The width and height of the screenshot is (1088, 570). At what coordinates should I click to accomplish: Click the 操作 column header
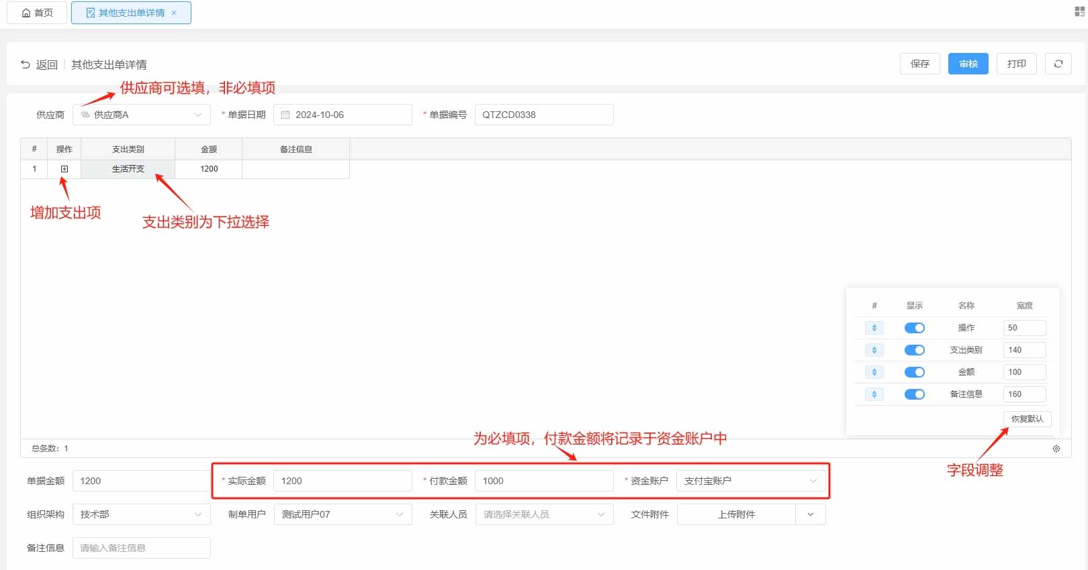(x=64, y=149)
